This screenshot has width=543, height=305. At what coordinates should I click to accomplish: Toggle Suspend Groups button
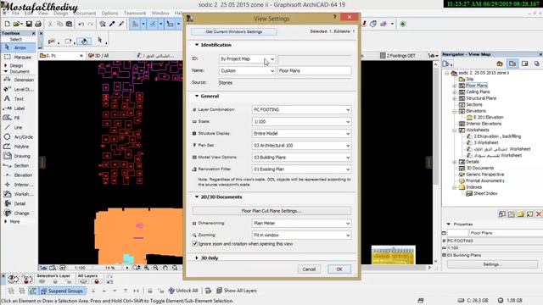[x=62, y=291]
